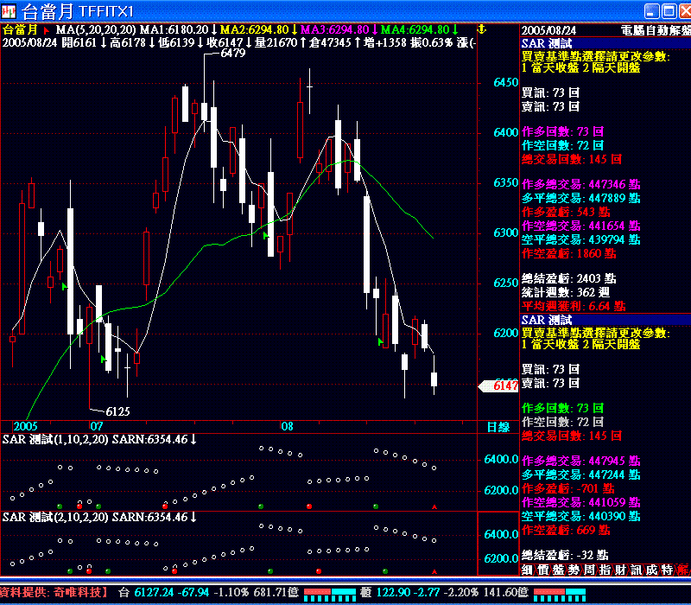Minimize the 台當月 TFFITX1 window
The width and height of the screenshot is (691, 605).
point(652,11)
